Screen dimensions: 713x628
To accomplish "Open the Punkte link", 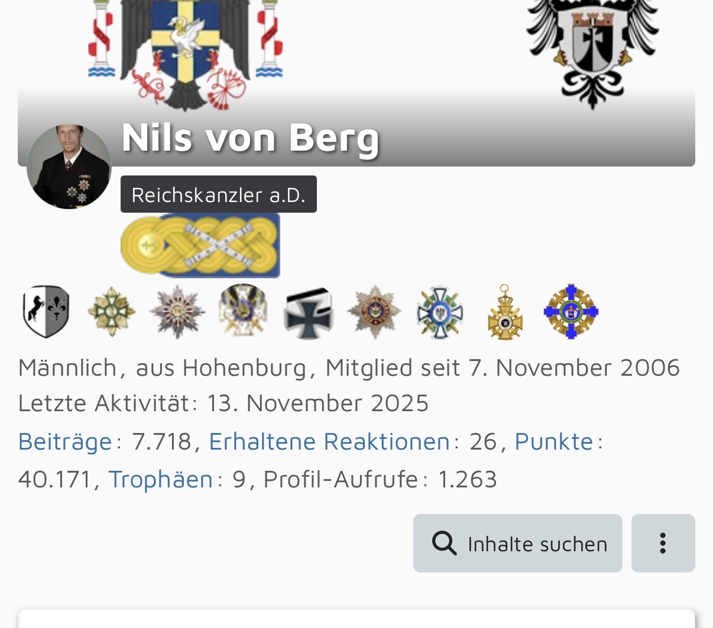I will pos(554,442).
